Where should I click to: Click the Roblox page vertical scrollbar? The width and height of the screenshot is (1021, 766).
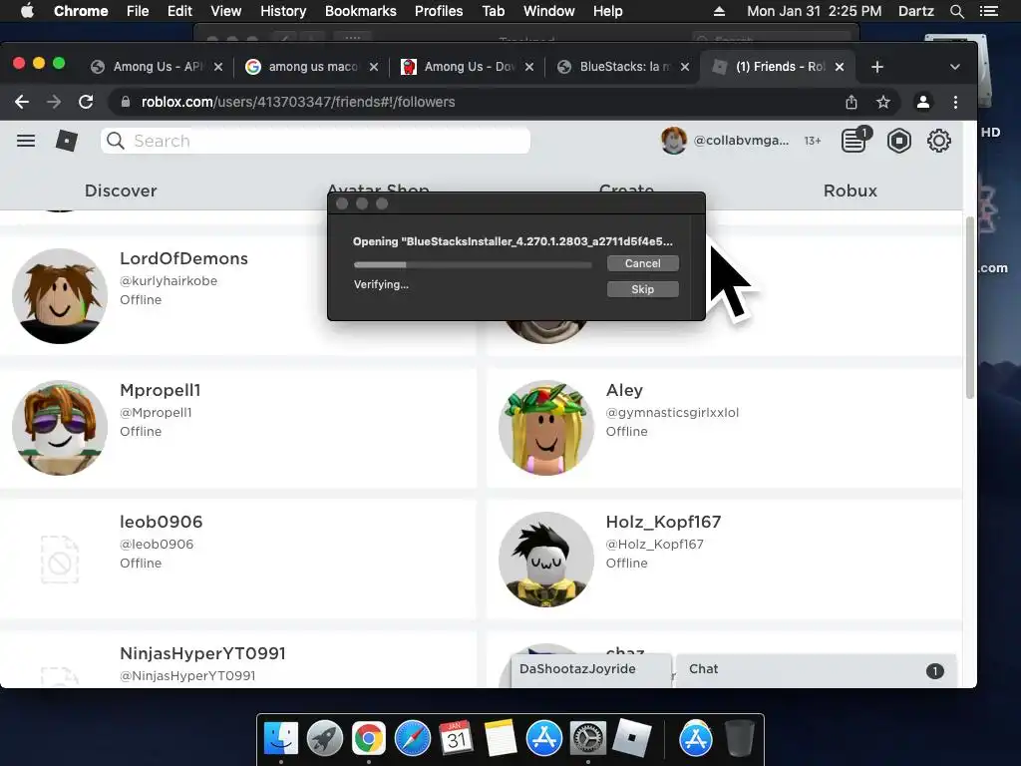pyautogui.click(x=969, y=307)
